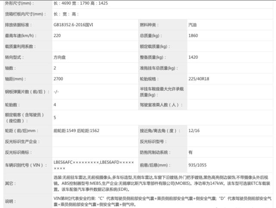Viewport: 276px width, 208px height.
Task: Click the tire spec 225/40R18
Action: coord(198,79)
